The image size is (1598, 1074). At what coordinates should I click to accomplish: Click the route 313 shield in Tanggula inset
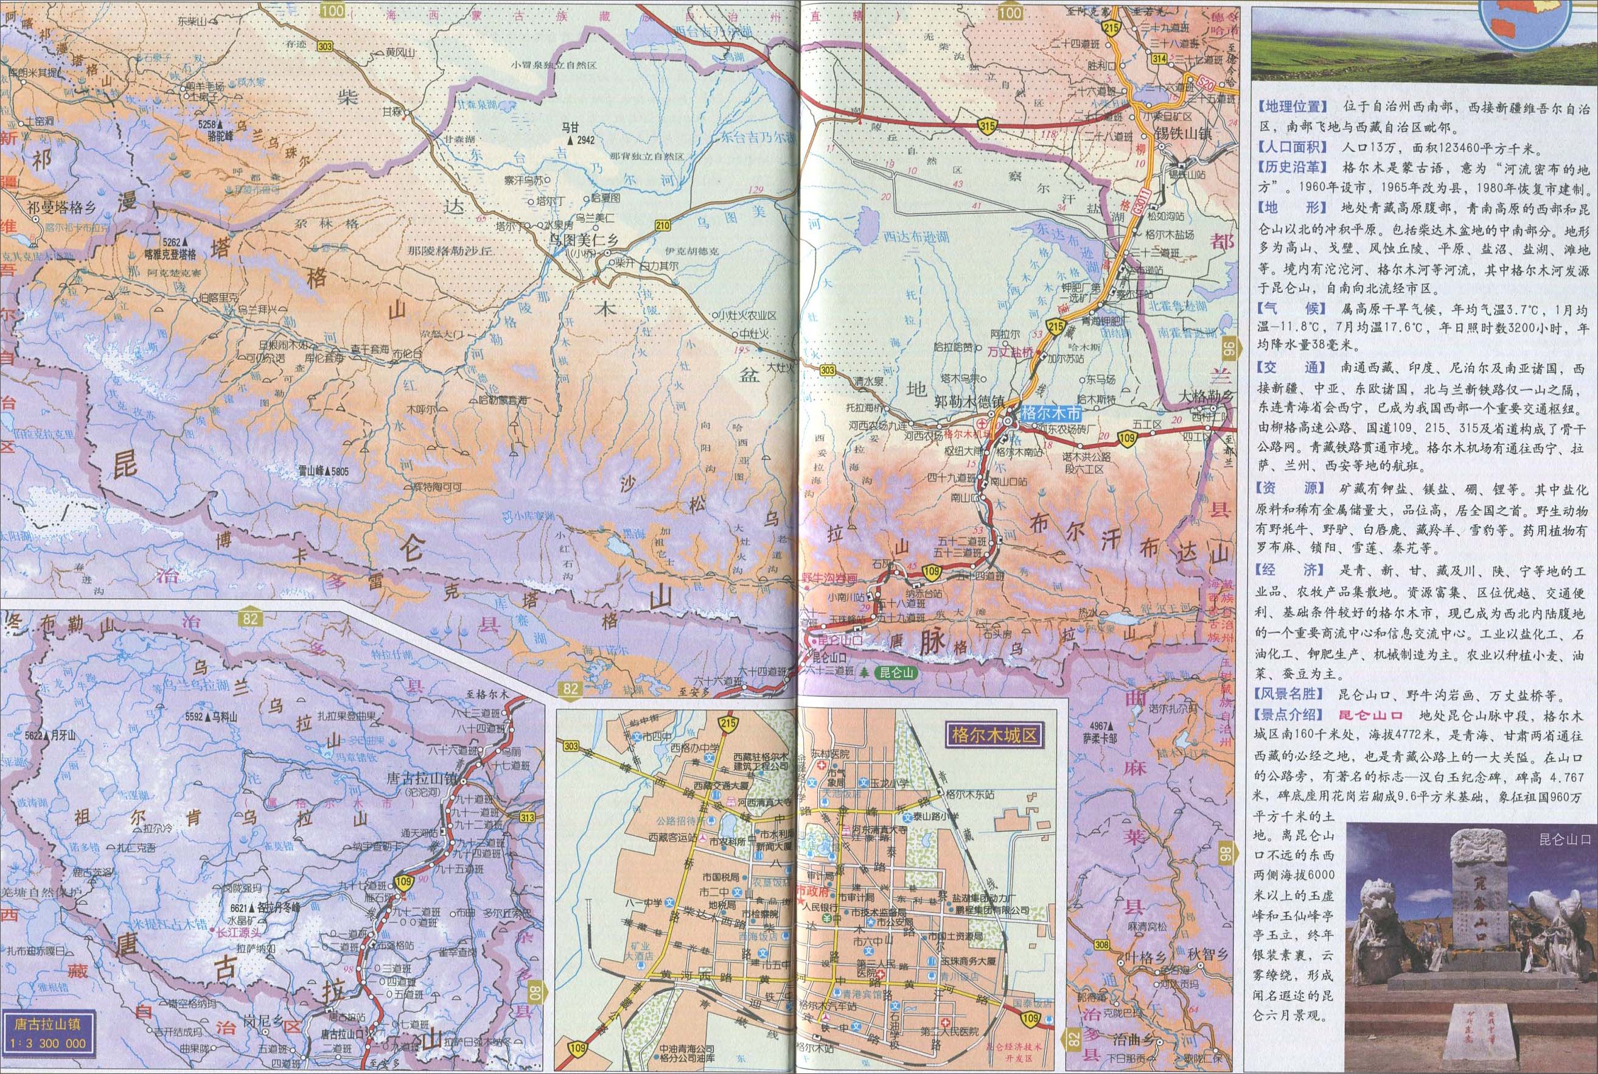527,817
